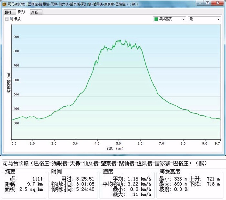Click the 停顿时间 5:24:46 value
The width and height of the screenshot is (226, 200).
point(85,189)
